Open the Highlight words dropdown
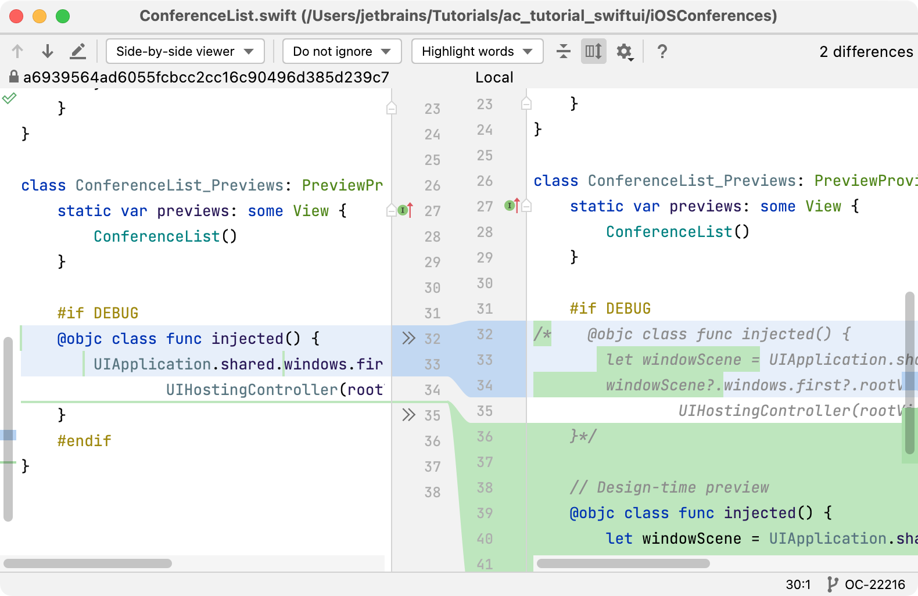The width and height of the screenshot is (918, 596). (477, 52)
